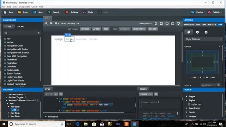This screenshot has height=127, width=226.
Task: Zoom out of the canvas
Action: coord(51,23)
